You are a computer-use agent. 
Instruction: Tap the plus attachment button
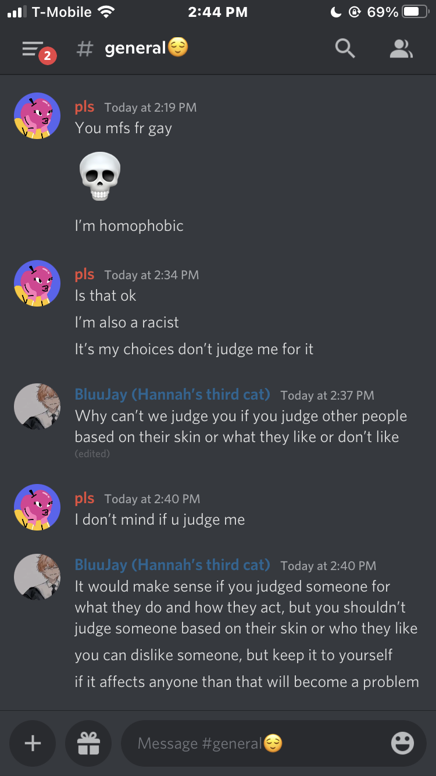coord(33,743)
